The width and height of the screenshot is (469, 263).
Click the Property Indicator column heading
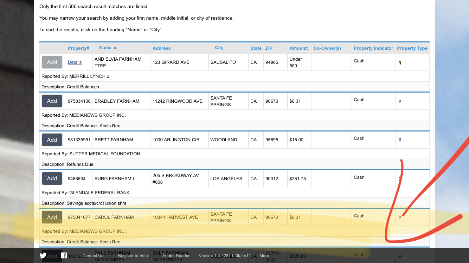[373, 48]
